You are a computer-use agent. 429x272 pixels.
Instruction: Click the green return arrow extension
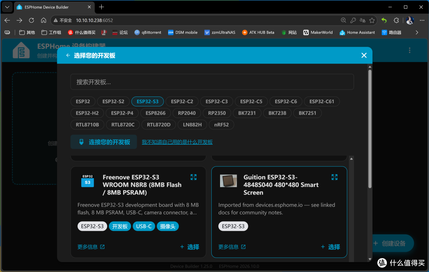[x=384, y=20]
